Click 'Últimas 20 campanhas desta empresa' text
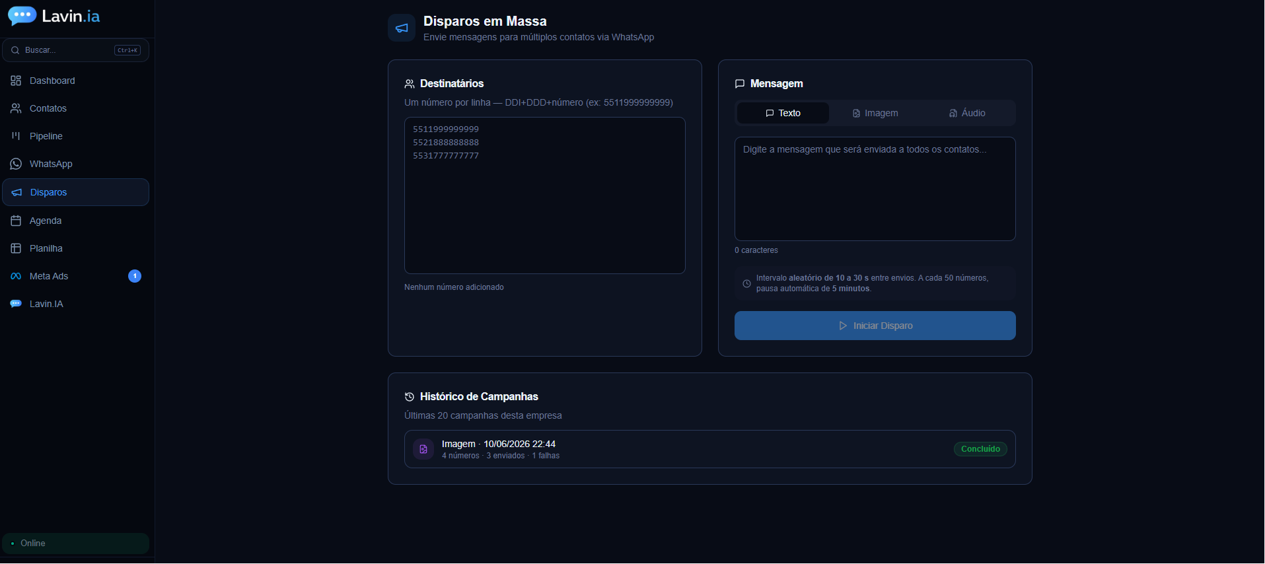The width and height of the screenshot is (1265, 564). pos(483,415)
